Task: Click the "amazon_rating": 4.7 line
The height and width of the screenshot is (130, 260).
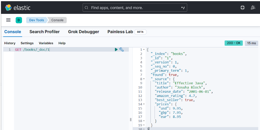Action: click(x=176, y=96)
